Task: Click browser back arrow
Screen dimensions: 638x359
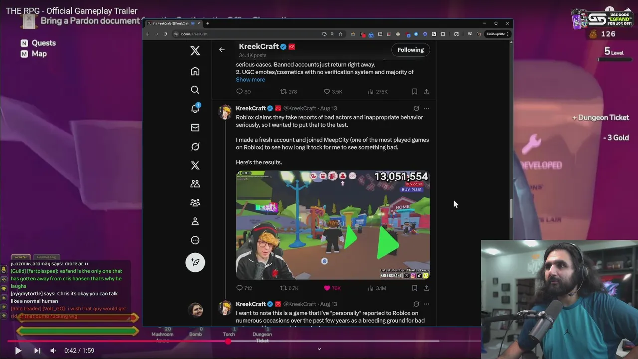Action: (148, 34)
